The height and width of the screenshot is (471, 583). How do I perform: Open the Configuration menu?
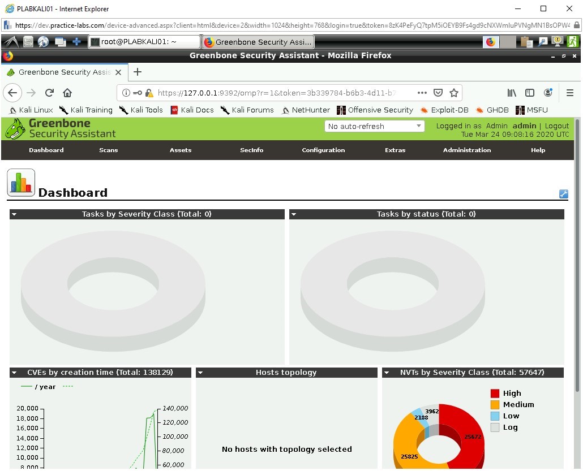[323, 150]
